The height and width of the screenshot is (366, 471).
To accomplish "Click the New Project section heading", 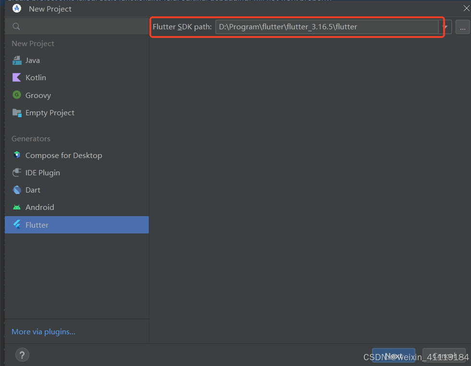I will (x=33, y=44).
